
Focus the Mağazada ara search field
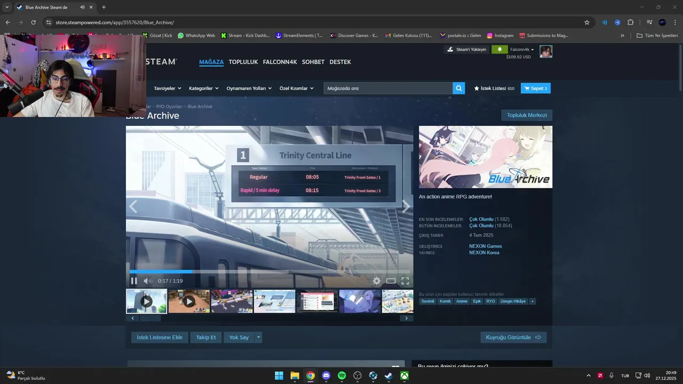388,88
